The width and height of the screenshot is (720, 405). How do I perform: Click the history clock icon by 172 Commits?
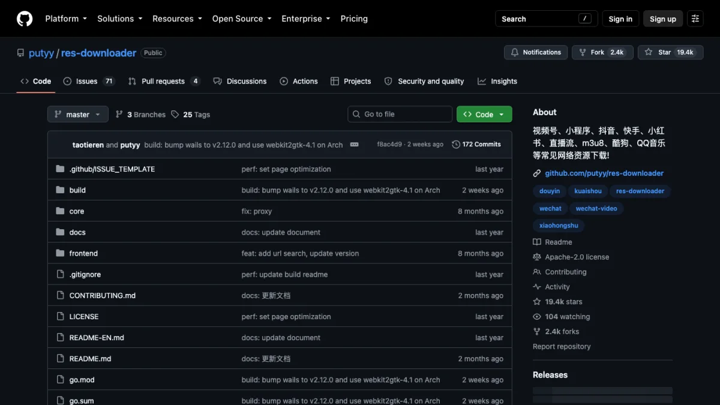pyautogui.click(x=456, y=145)
